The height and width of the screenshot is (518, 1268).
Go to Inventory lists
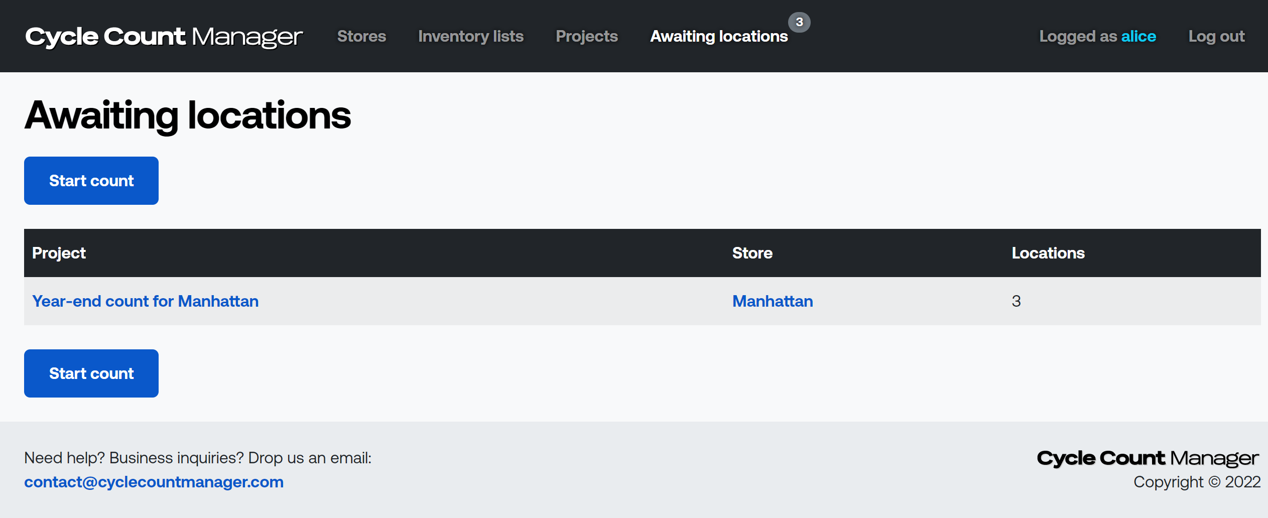(x=471, y=36)
